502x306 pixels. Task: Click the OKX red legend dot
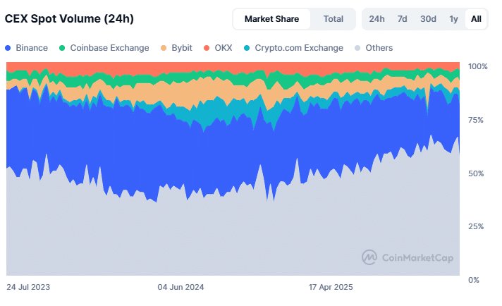(207, 48)
